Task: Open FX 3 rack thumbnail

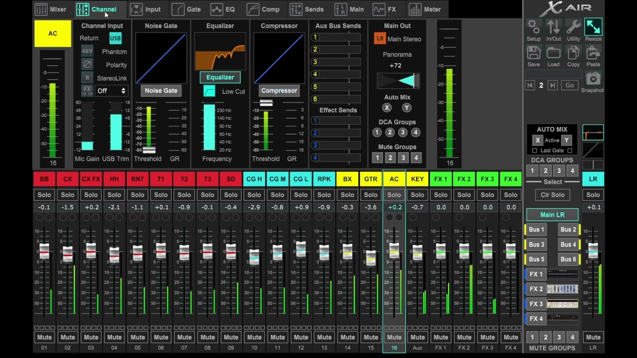Action: tap(562, 304)
